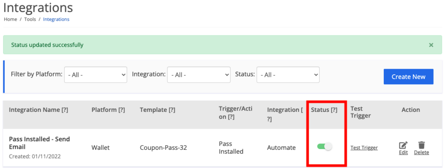Open the Status filter dropdown
The width and height of the screenshot is (444, 168).
coord(288,75)
